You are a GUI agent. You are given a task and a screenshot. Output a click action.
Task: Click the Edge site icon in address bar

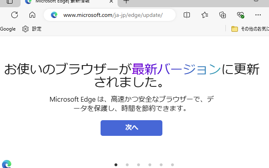click(54, 15)
